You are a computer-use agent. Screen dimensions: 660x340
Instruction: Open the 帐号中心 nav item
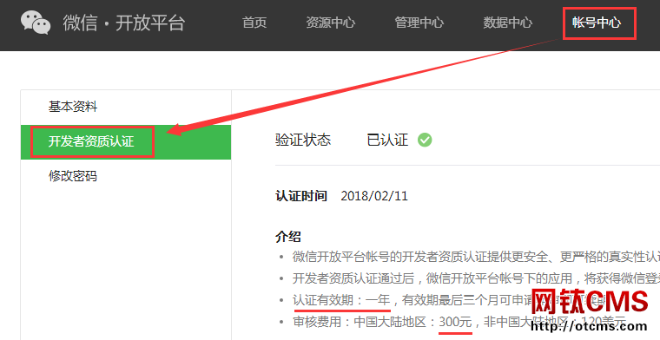tap(596, 23)
